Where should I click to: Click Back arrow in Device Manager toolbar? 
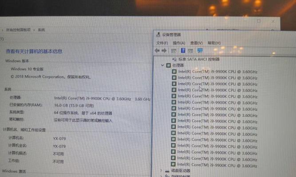click(157, 50)
